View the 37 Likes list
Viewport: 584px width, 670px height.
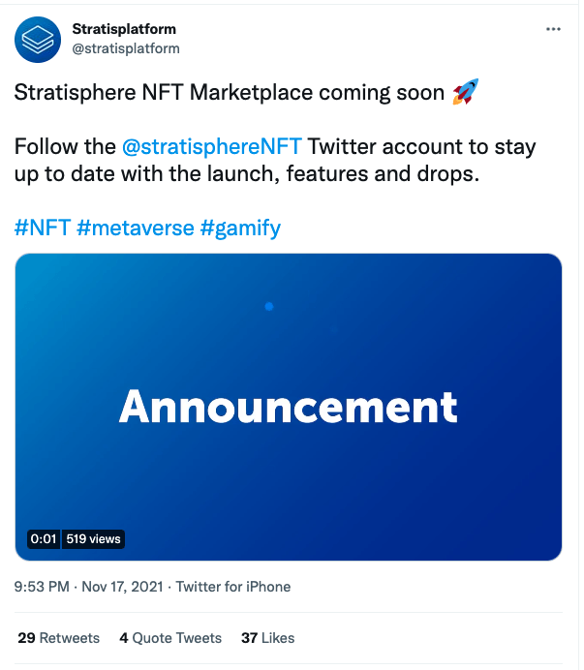[x=268, y=638]
